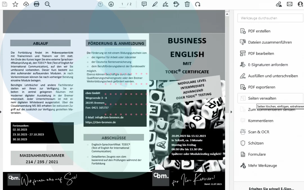Click the Dateien zusammenführen icon

tap(243, 42)
